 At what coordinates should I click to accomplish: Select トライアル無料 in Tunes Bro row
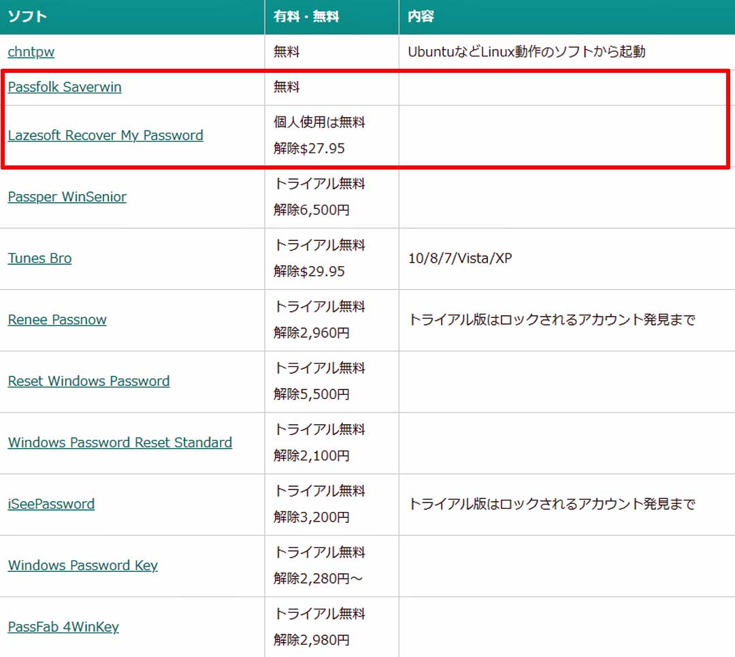(319, 245)
